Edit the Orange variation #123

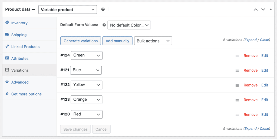pos(265,100)
